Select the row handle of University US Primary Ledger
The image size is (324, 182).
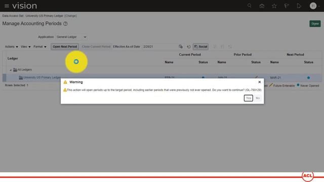(x=4, y=77)
